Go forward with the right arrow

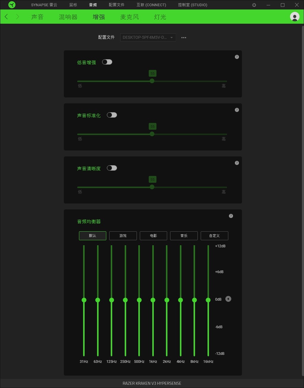click(x=18, y=17)
